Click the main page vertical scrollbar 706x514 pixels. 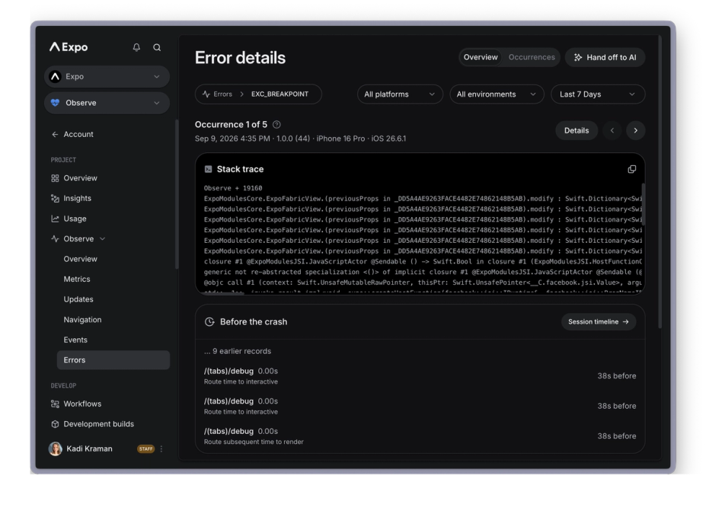[x=660, y=182]
